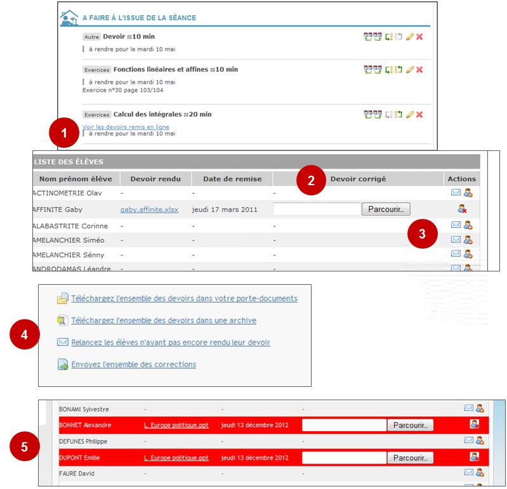Click the pencil icon for Calcul des intégrales
Viewport: 507px width, 489px height.
pos(410,115)
